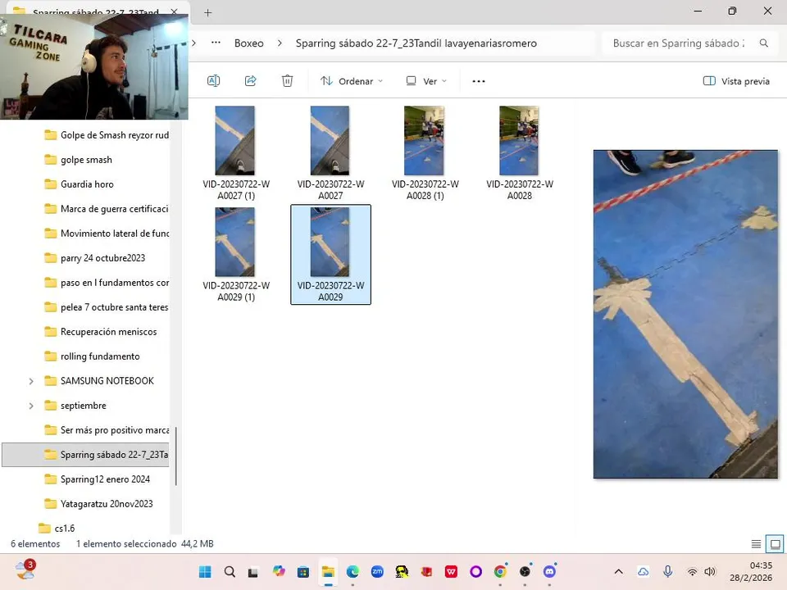
Task: Open OBS Studio from the taskbar
Action: click(525, 571)
